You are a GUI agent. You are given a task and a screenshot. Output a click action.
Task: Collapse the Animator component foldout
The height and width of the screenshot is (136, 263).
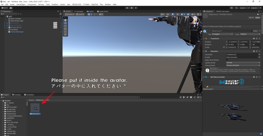tap(204, 51)
